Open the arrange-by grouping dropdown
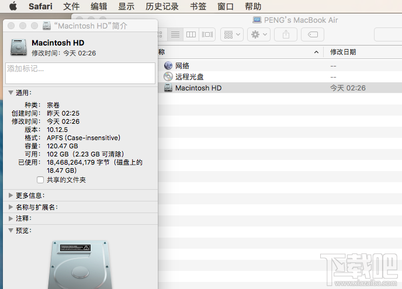 232,34
